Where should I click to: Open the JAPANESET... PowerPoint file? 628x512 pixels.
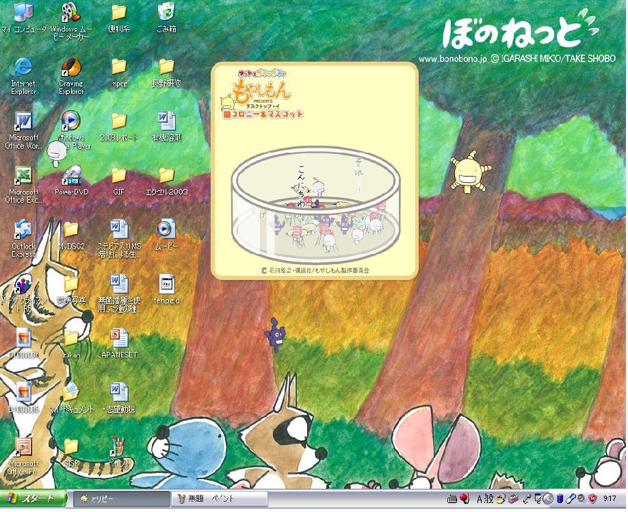tap(119, 344)
